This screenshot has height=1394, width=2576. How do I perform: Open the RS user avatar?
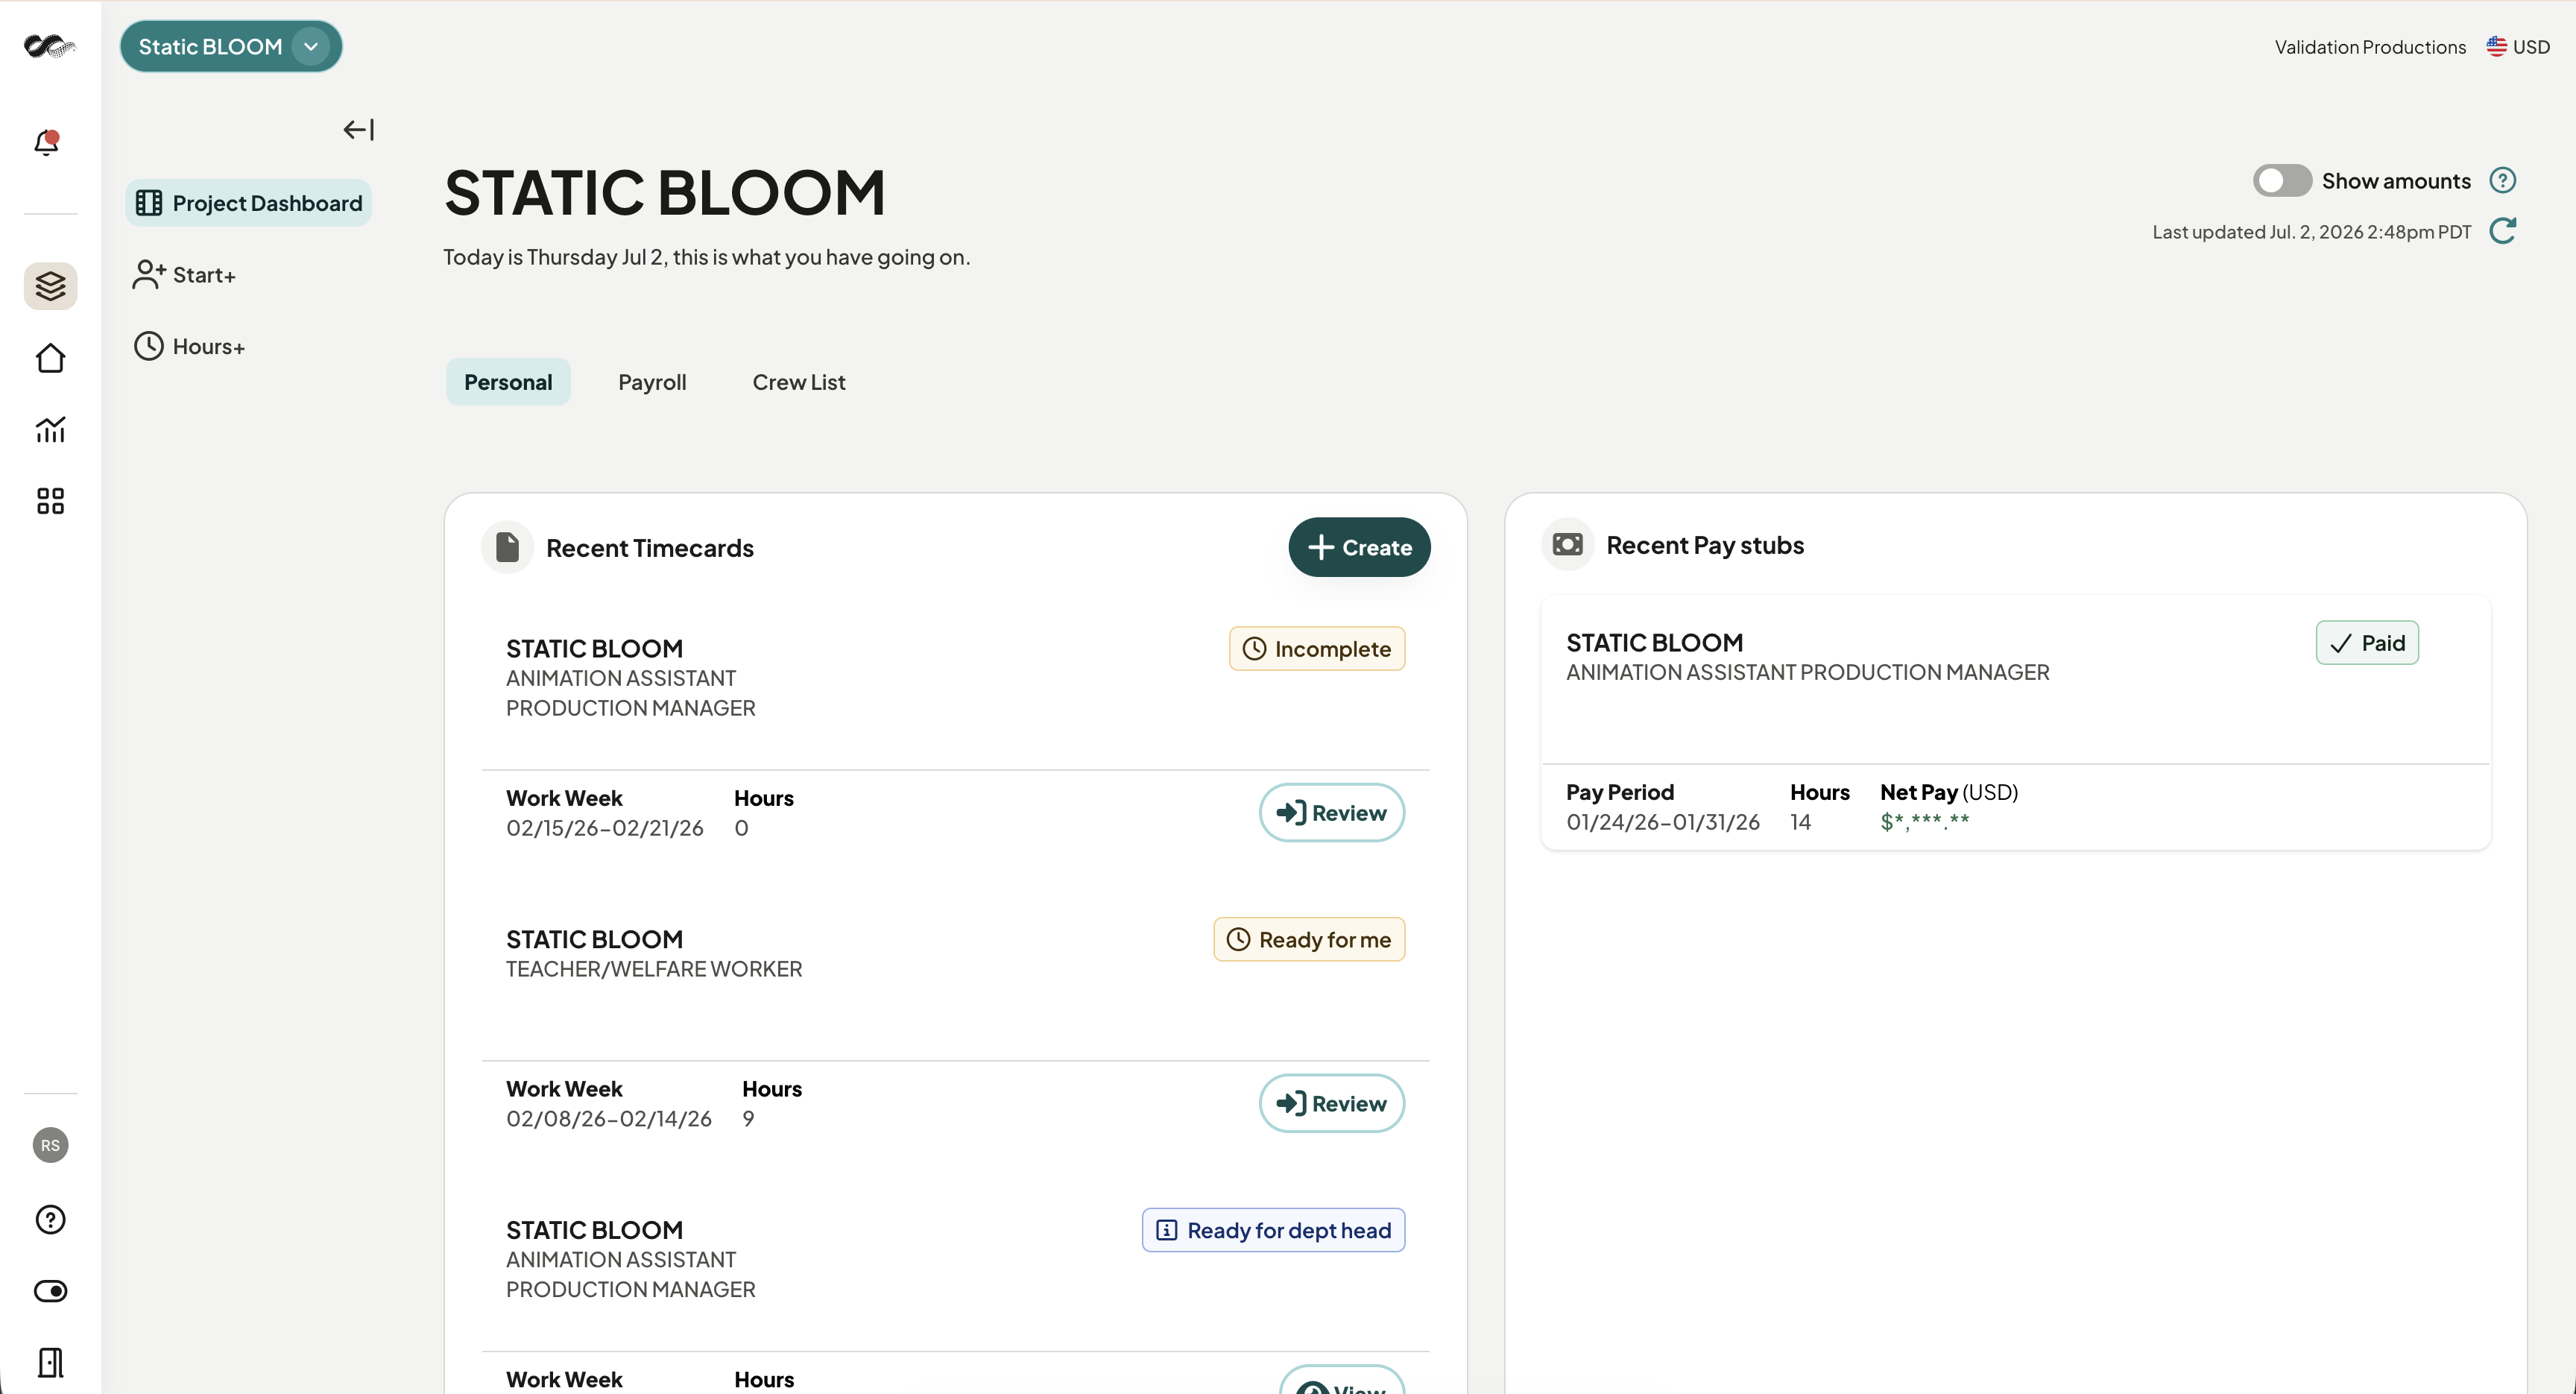coord(50,1145)
